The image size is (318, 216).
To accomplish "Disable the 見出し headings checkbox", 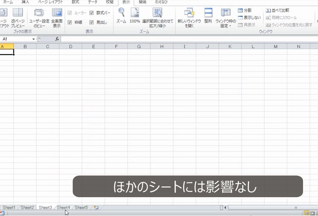I will 92,22.
